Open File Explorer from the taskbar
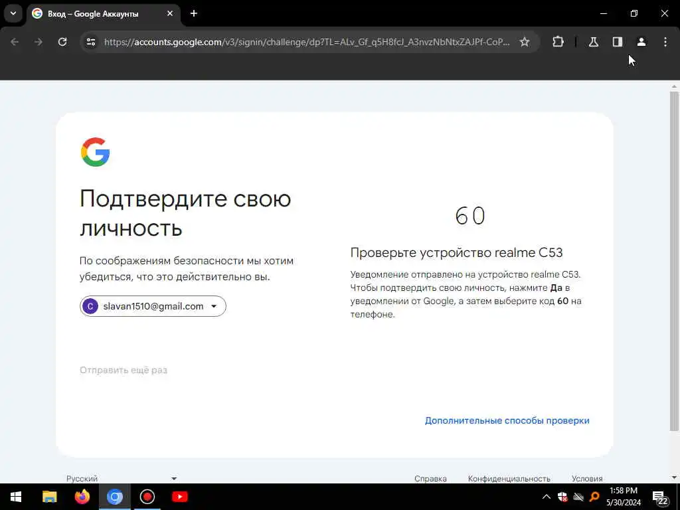This screenshot has height=510, width=680. (x=49, y=497)
